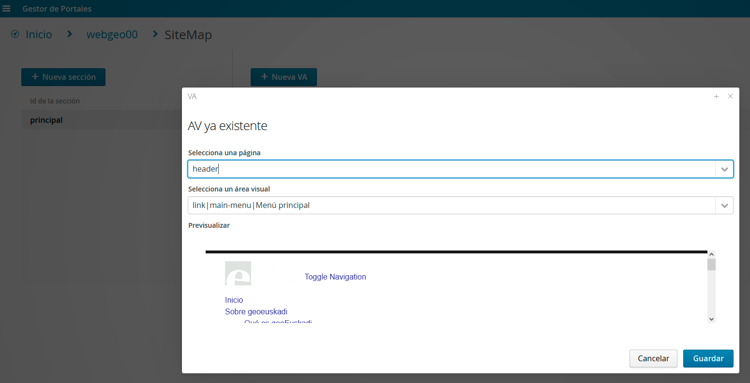Open the área visual combo box
The height and width of the screenshot is (383, 750).
(451, 205)
